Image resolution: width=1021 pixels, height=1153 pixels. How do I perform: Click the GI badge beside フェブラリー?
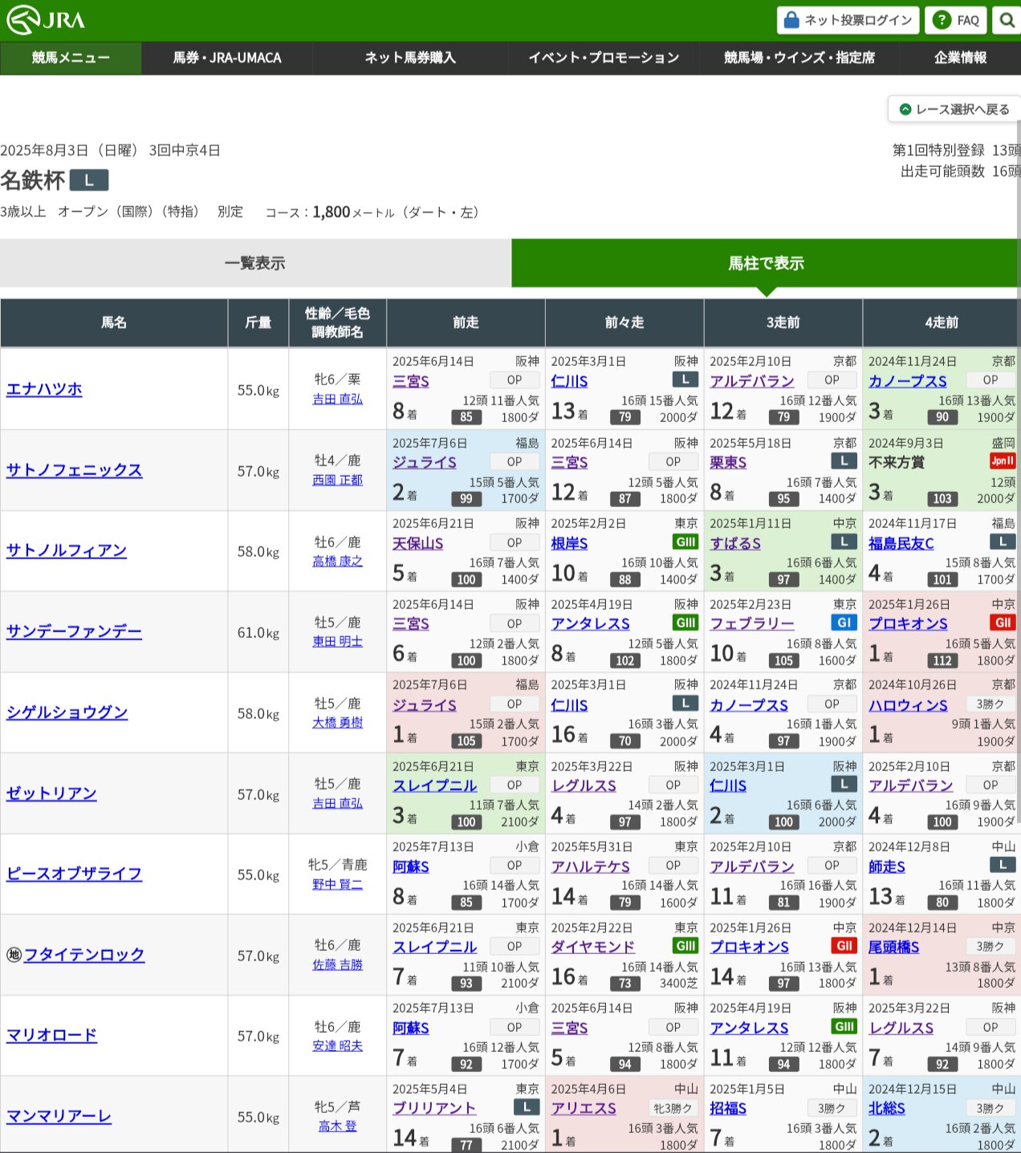844,623
